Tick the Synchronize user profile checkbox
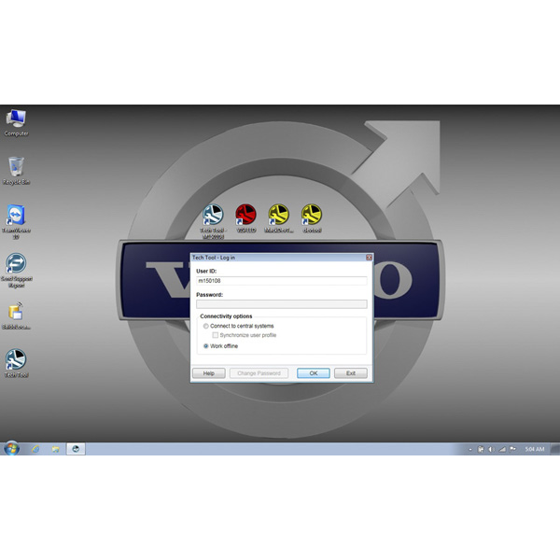Image resolution: width=560 pixels, height=560 pixels. pos(216,335)
